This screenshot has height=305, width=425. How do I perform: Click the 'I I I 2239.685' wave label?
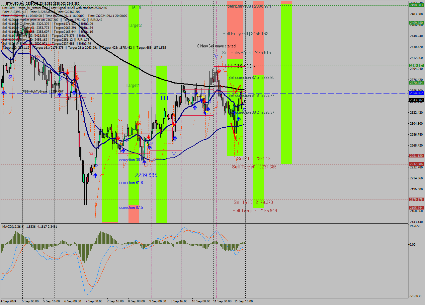[142, 175]
